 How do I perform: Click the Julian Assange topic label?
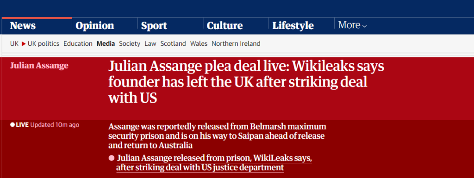[39, 66]
